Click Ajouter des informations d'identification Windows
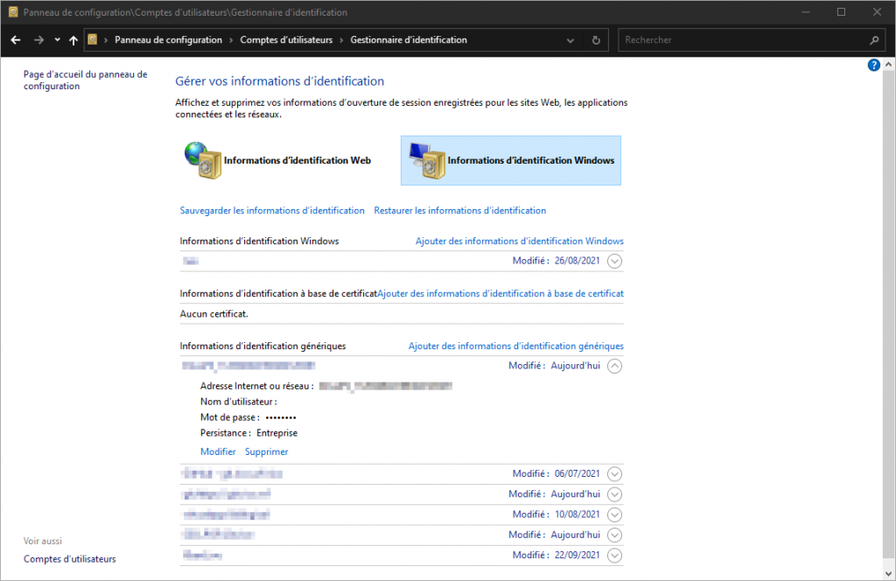The height and width of the screenshot is (581, 896). 520,241
